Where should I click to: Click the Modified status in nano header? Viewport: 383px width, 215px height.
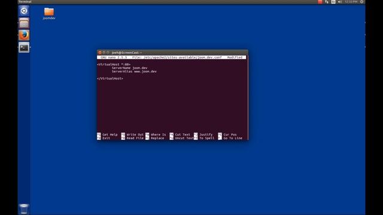(235, 57)
